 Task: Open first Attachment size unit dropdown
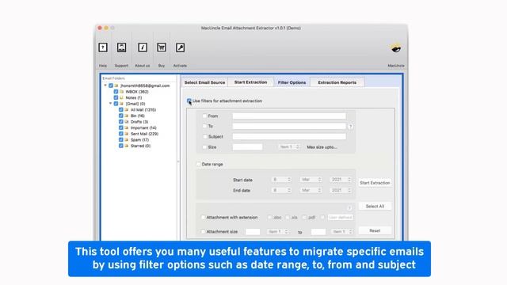point(278,232)
